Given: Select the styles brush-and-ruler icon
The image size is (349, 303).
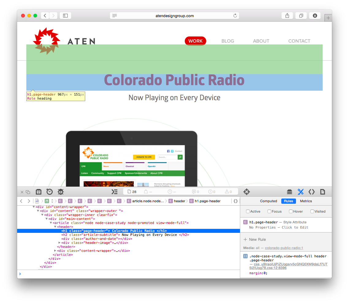Looking at the screenshot, I should 301,192.
